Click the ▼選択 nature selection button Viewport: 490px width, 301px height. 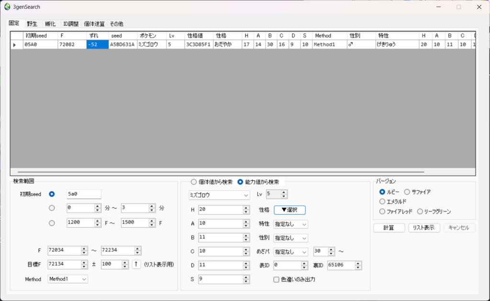[290, 210]
